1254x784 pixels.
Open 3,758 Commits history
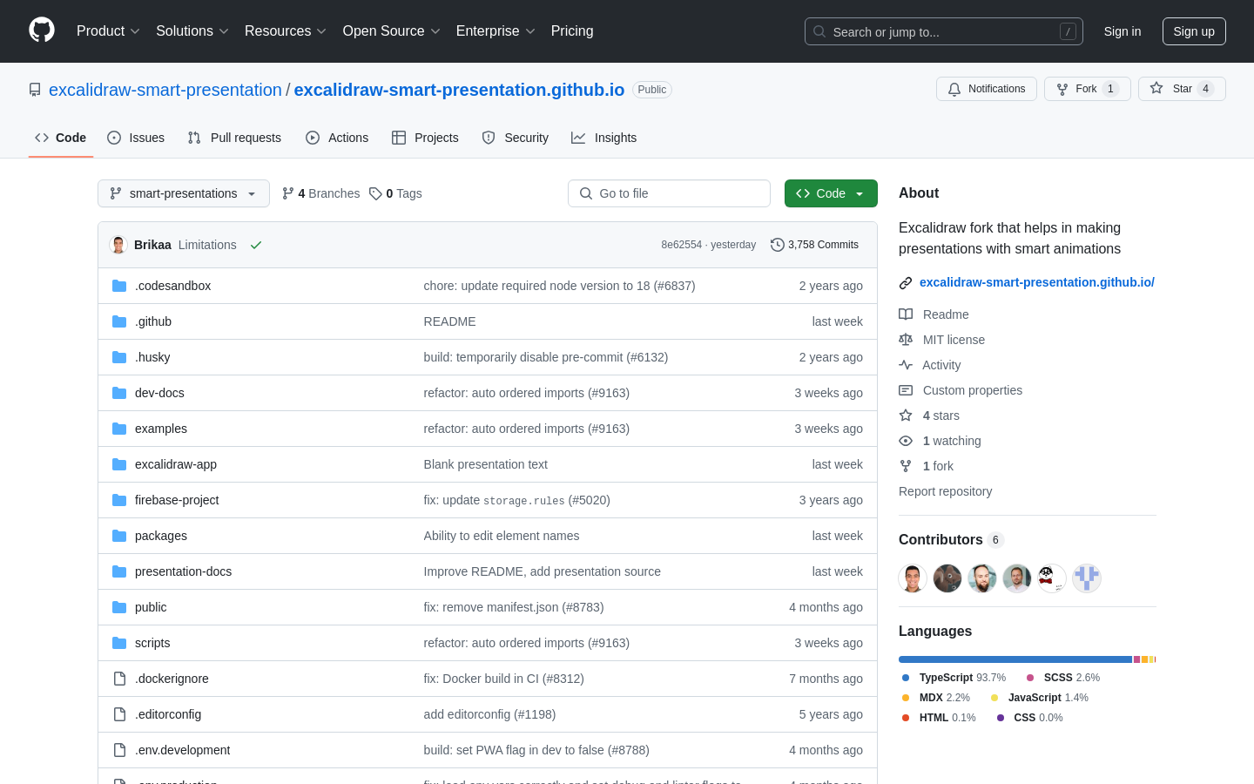tap(815, 245)
